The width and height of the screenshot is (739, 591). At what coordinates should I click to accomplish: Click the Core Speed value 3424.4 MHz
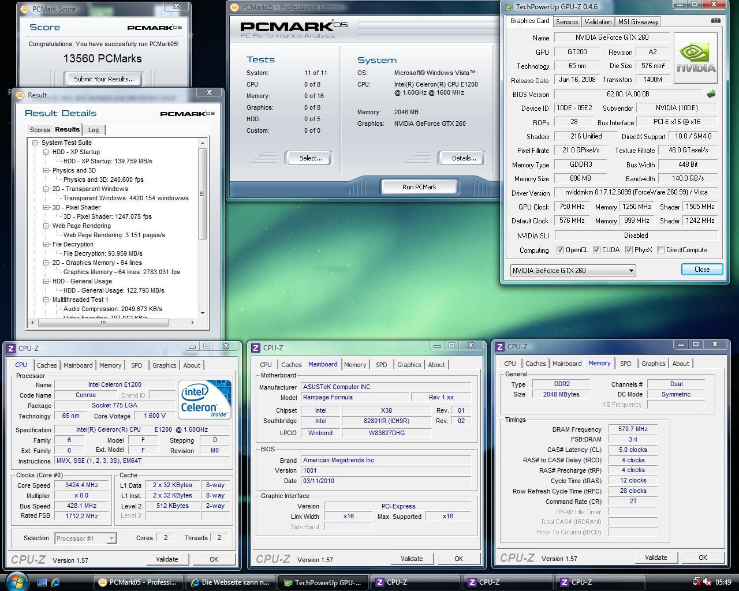coord(81,485)
